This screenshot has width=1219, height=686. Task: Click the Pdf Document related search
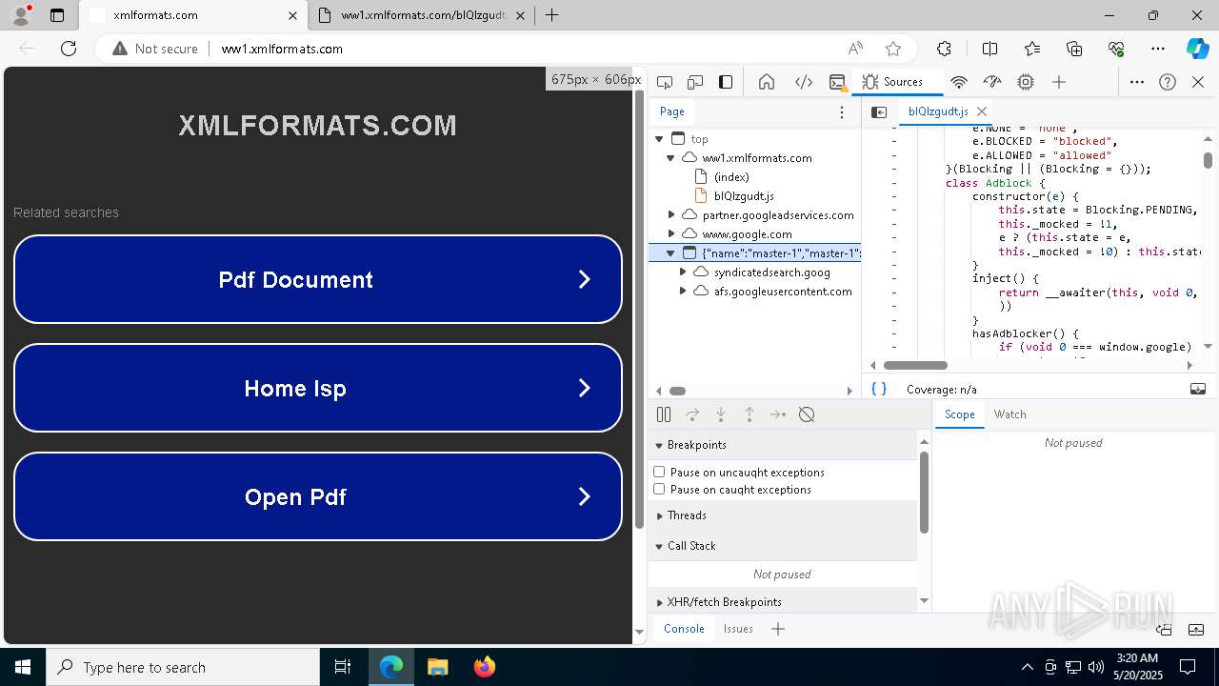pyautogui.click(x=318, y=279)
